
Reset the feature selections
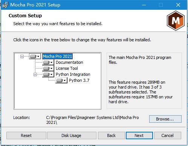tap(26, 135)
